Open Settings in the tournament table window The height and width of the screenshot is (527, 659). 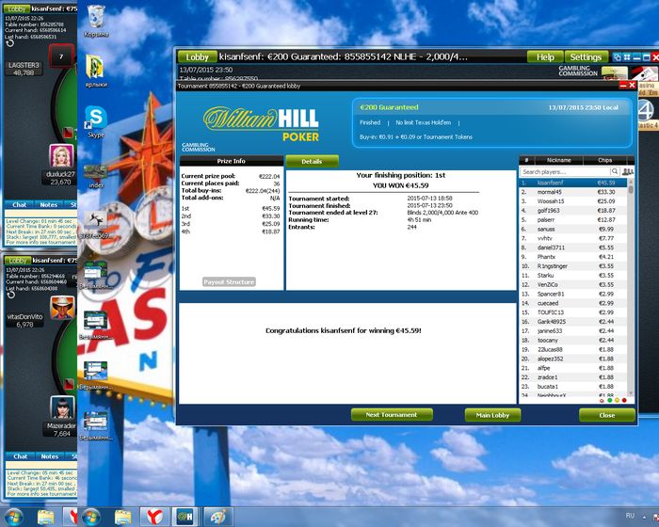586,56
